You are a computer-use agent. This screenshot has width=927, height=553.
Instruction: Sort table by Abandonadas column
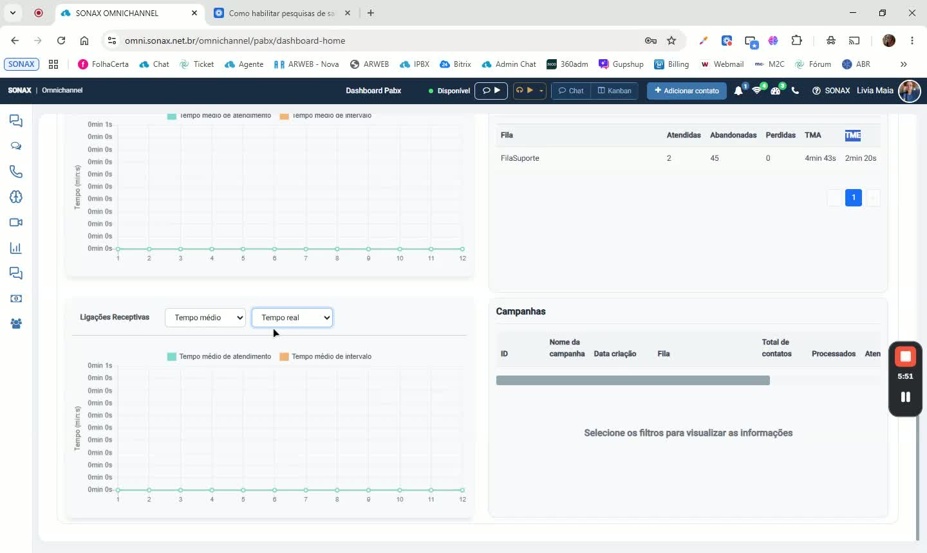(733, 135)
